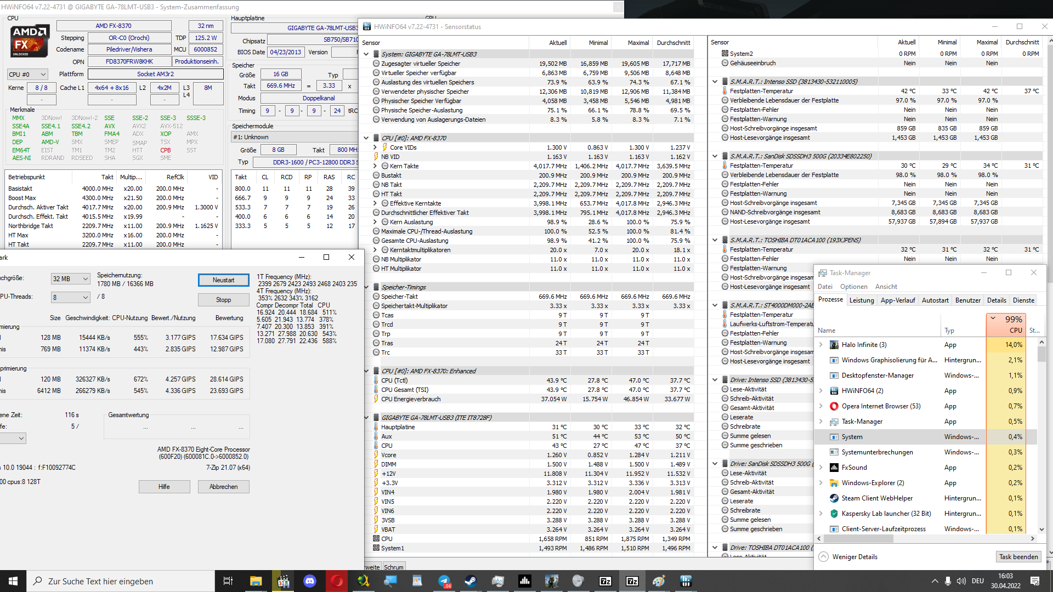The image size is (1053, 592).
Task: Expand the Core VIDs sensor row
Action: [x=375, y=147]
